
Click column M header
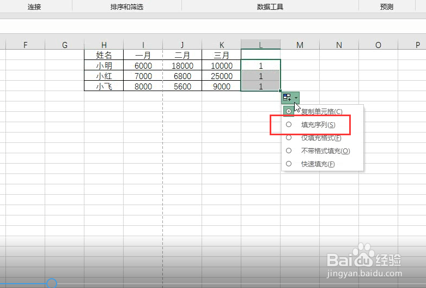(300, 45)
